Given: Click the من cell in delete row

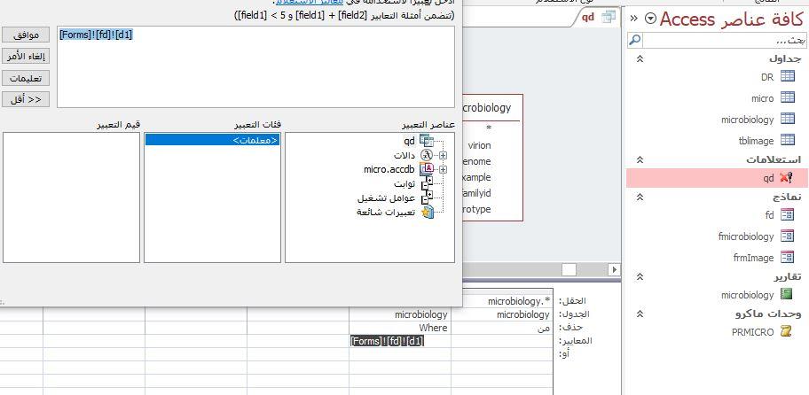Looking at the screenshot, I should click(502, 328).
